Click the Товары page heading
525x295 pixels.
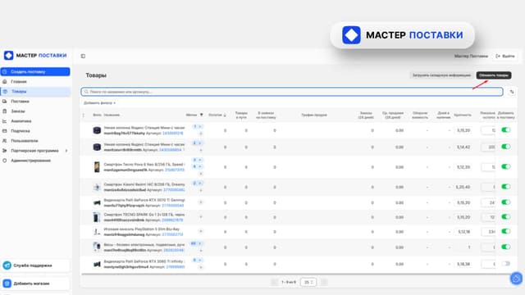pyautogui.click(x=96, y=75)
